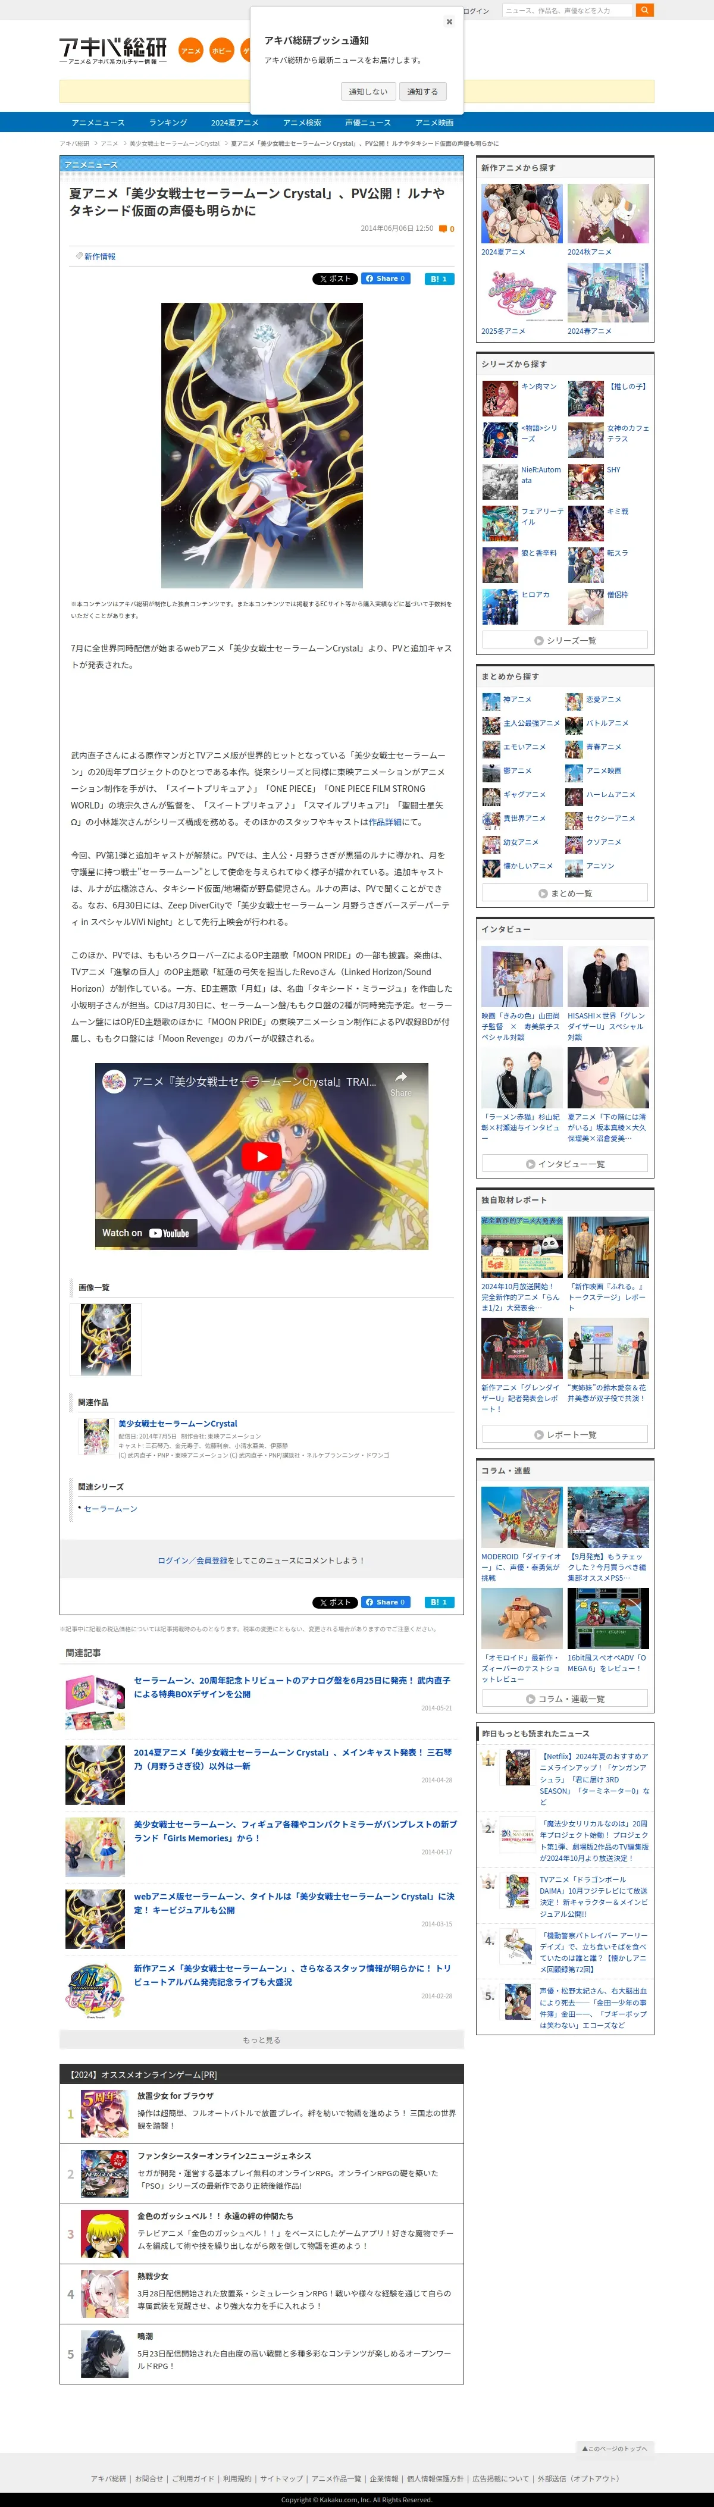Image resolution: width=714 pixels, height=2507 pixels.
Task: Click the X ポスト share button at top
Action: [x=334, y=278]
